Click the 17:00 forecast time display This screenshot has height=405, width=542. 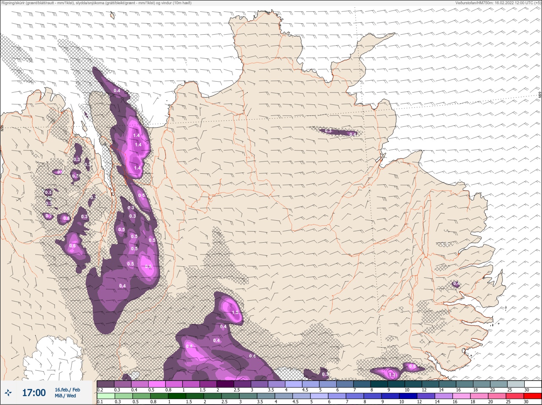pyautogui.click(x=34, y=393)
